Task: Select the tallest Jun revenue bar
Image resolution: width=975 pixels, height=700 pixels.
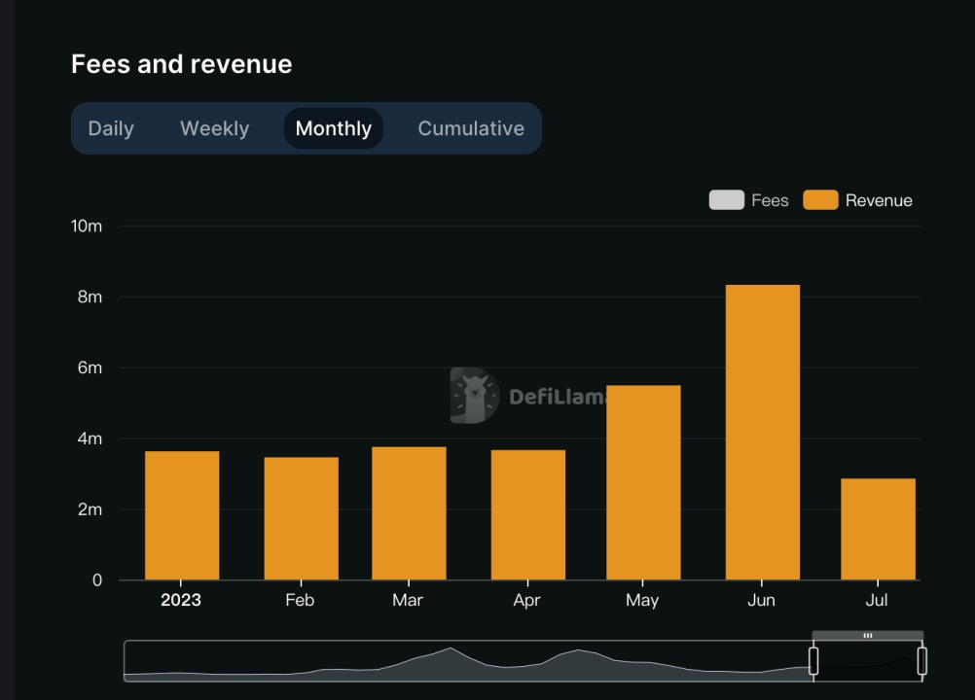Action: click(762, 433)
